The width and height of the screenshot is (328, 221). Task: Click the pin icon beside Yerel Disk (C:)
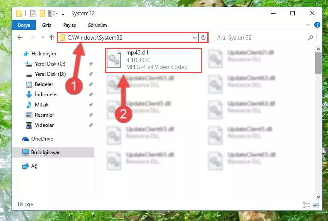[x=90, y=64]
